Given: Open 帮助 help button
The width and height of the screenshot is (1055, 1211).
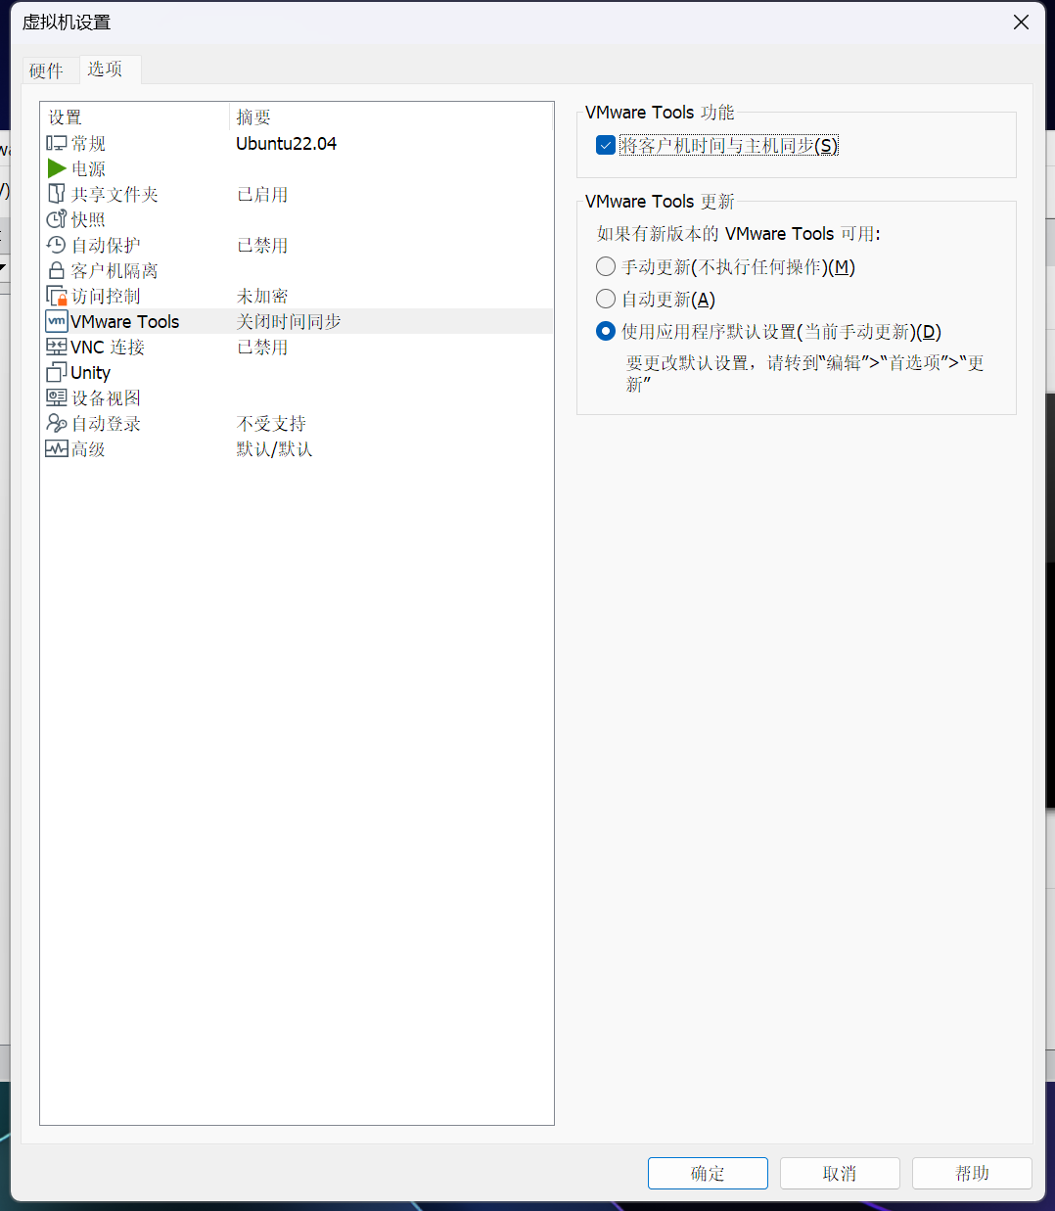Looking at the screenshot, I should coord(971,1173).
